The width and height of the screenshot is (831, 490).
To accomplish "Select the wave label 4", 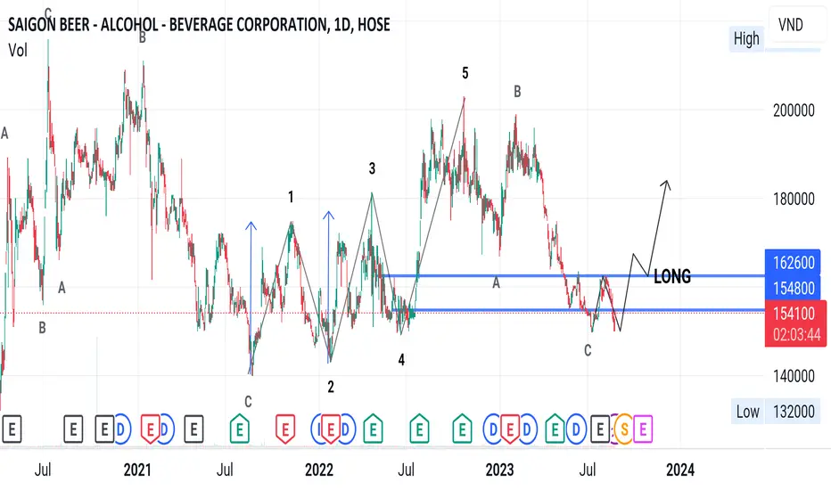I will 401,360.
